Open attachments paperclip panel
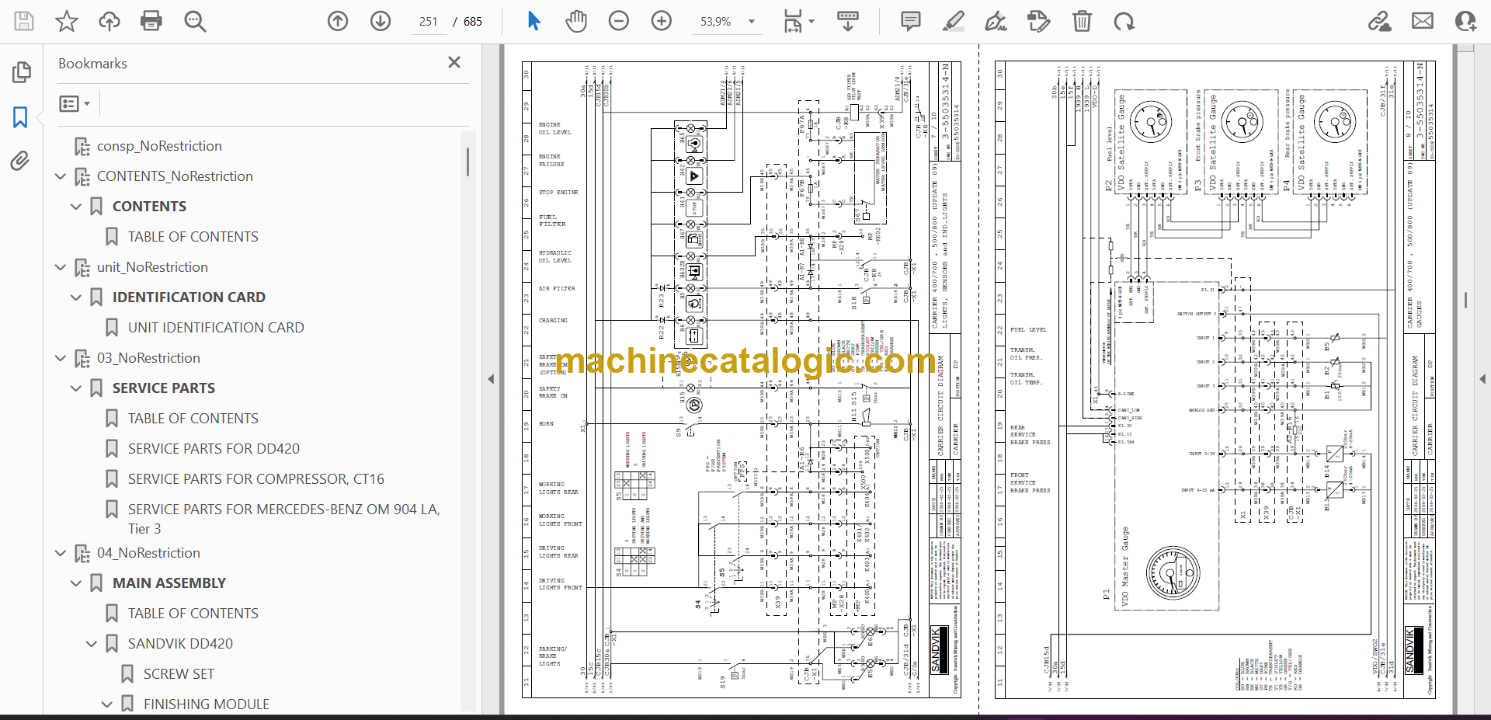Viewport: 1491px width, 720px height. tap(21, 161)
